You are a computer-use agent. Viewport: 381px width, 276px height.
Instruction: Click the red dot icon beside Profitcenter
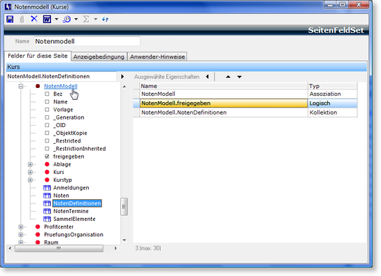coord(38,227)
